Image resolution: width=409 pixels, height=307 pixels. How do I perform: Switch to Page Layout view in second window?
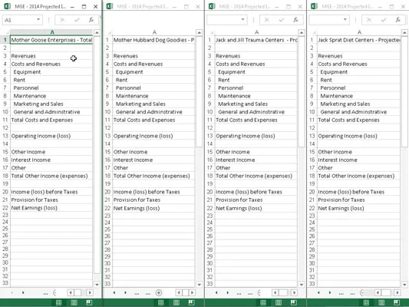pos(176,302)
